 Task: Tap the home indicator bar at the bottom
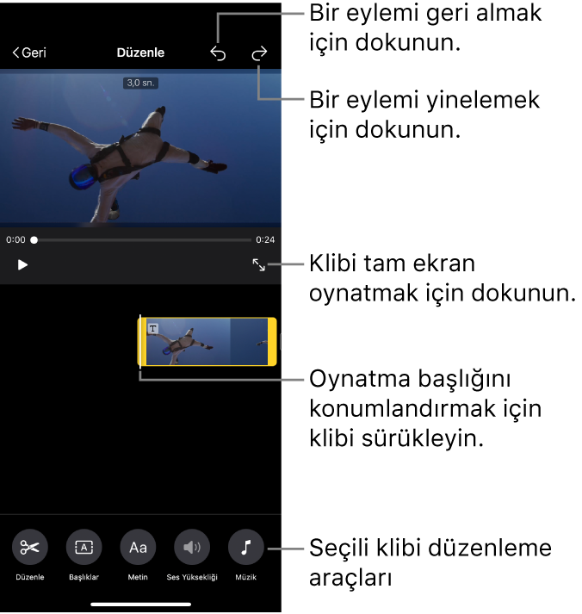click(x=140, y=604)
